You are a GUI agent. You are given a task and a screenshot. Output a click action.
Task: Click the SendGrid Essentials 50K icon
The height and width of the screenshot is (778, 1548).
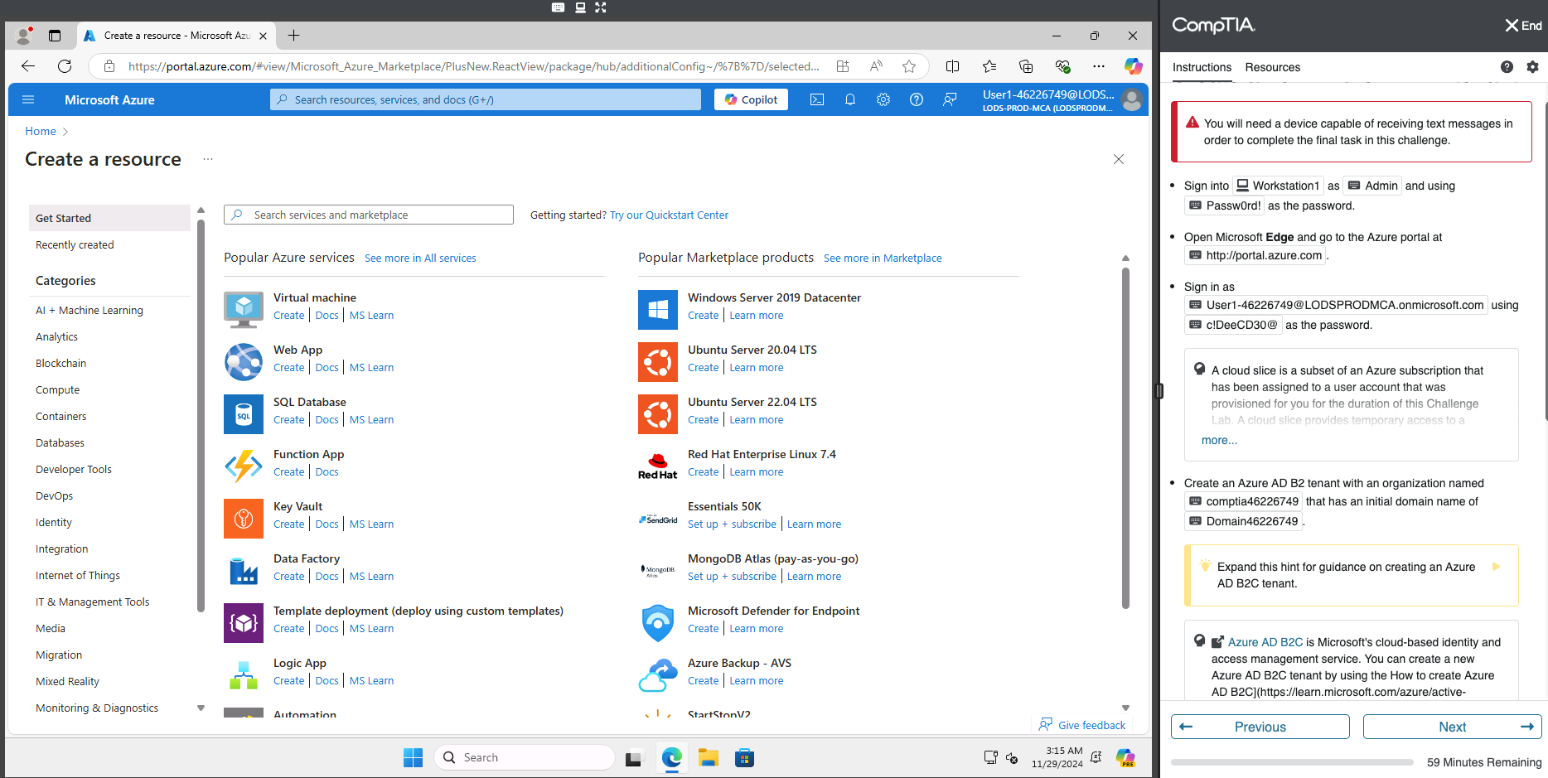click(x=658, y=519)
